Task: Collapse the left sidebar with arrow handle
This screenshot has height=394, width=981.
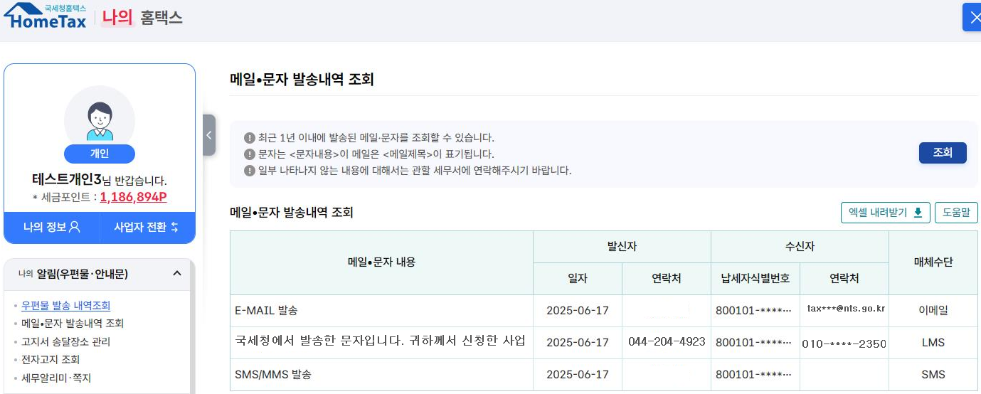Action: click(x=208, y=135)
